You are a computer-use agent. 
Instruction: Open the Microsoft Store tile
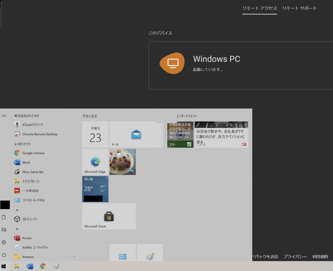click(x=109, y=216)
